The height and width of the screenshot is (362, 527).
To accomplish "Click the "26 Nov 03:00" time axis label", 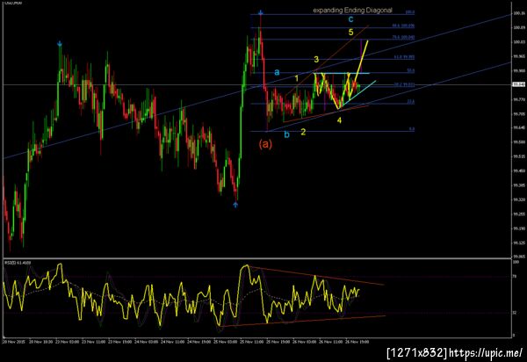I will 305,342.
